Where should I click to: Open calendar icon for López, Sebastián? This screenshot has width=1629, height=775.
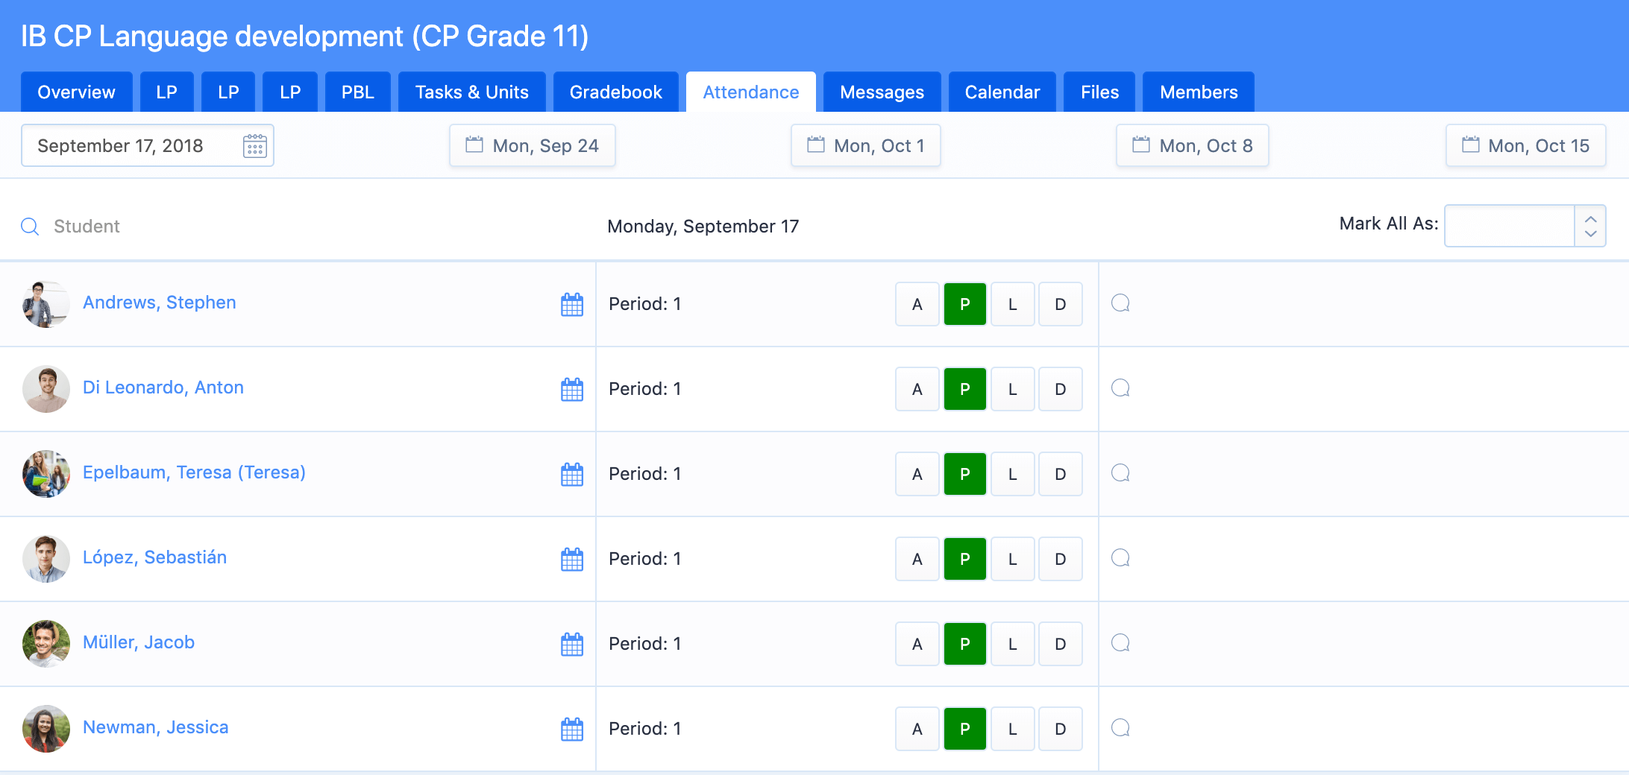(572, 559)
